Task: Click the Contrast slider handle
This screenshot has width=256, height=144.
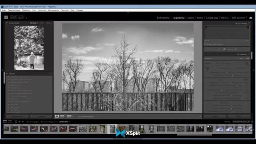Action: (236, 86)
